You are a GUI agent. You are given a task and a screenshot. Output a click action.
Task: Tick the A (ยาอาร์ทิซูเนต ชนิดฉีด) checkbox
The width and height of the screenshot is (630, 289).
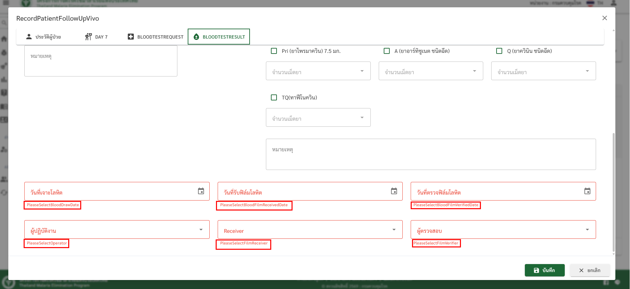click(387, 51)
